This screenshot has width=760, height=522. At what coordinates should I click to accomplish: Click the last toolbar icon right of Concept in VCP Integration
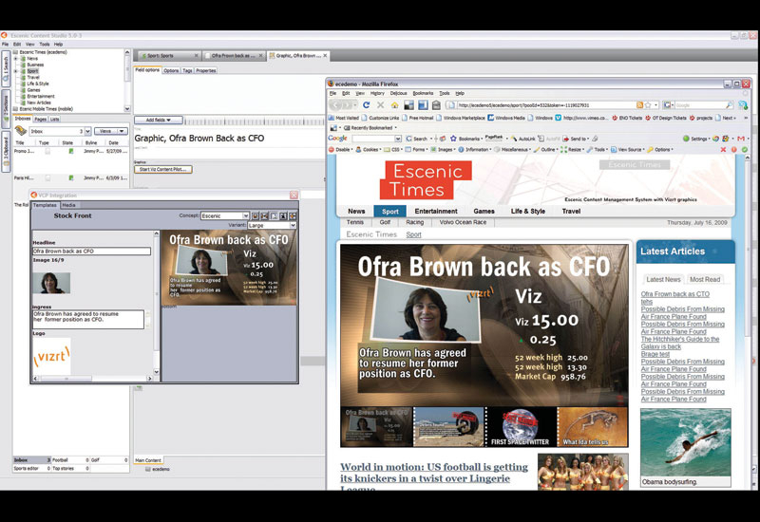(x=293, y=216)
